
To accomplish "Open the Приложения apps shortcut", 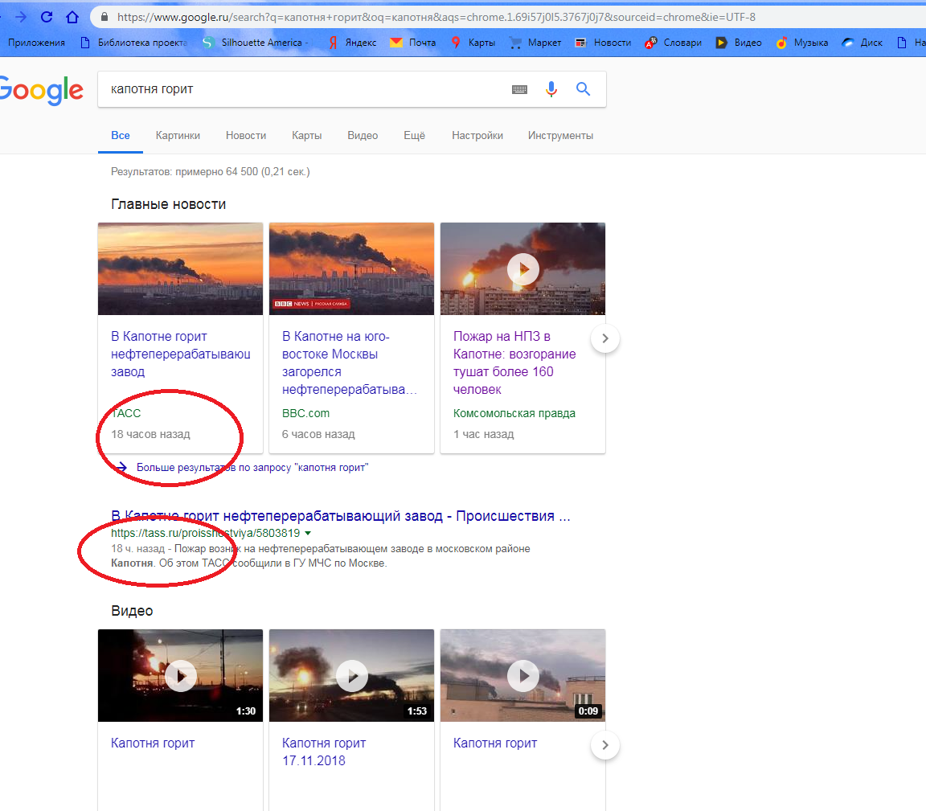I will (x=37, y=43).
